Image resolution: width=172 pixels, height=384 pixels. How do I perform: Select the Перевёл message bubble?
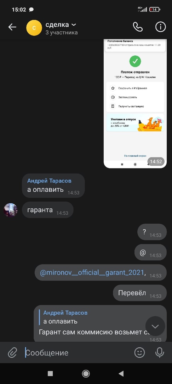140,293
